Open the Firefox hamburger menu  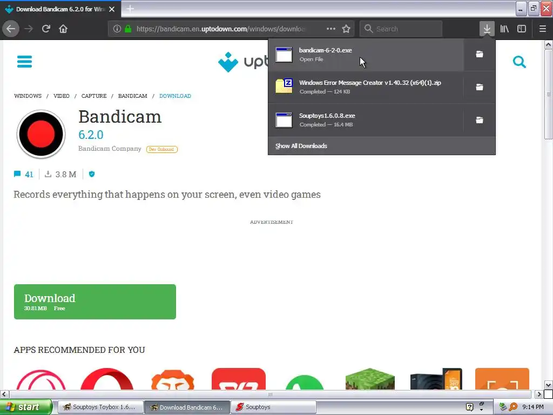point(542,29)
